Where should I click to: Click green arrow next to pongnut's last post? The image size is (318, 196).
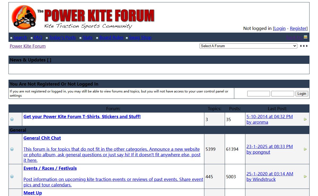pyautogui.click(x=305, y=149)
